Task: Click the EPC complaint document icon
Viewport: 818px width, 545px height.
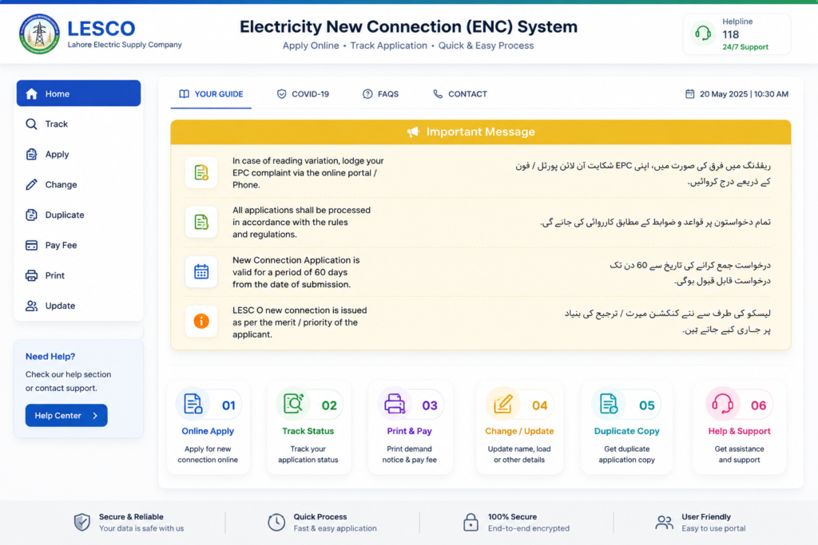Action: click(201, 172)
